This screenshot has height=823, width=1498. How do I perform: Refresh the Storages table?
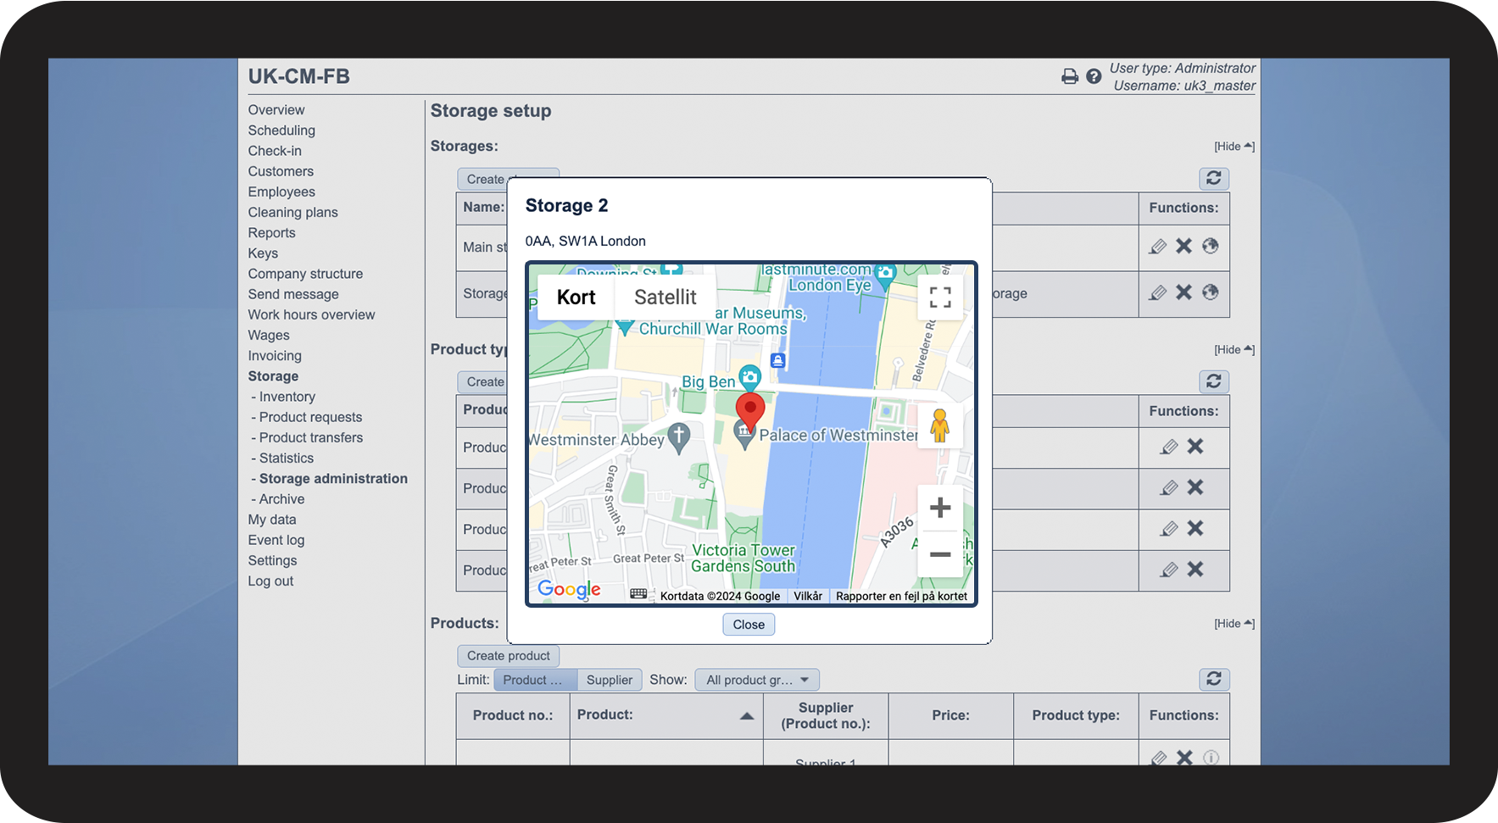click(x=1213, y=178)
